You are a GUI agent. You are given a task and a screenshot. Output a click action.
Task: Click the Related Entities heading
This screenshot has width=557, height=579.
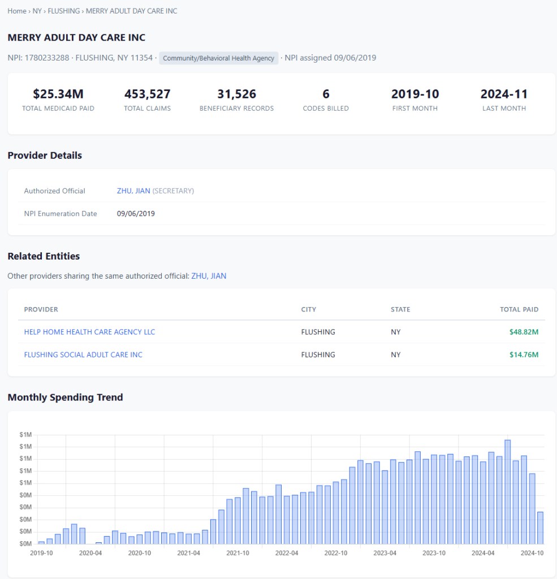[44, 256]
